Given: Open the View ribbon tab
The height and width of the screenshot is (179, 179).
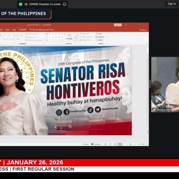Looking at the screenshot, I should (x=7, y=30).
